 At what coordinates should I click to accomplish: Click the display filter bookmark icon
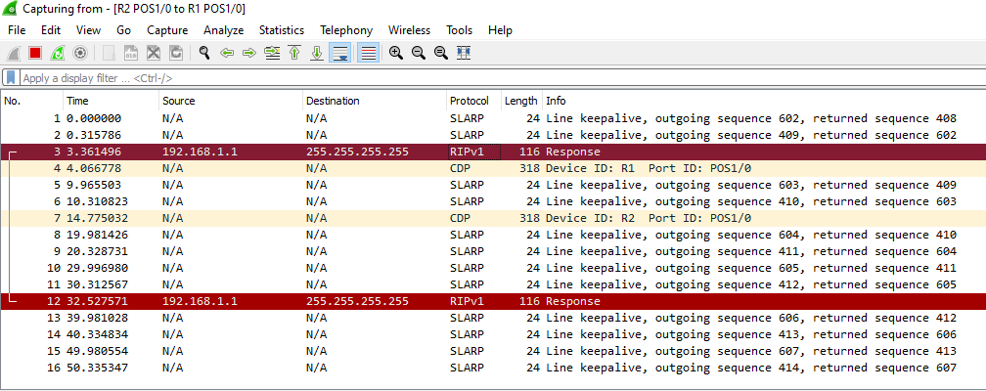12,78
